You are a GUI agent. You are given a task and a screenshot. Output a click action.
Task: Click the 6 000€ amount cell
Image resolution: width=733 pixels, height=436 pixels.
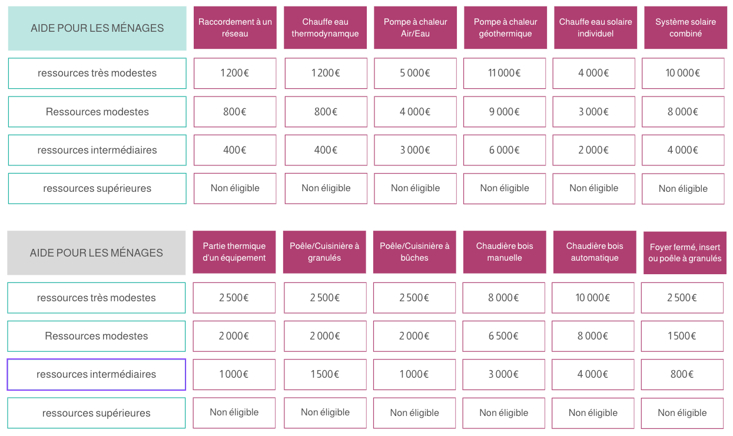click(505, 150)
